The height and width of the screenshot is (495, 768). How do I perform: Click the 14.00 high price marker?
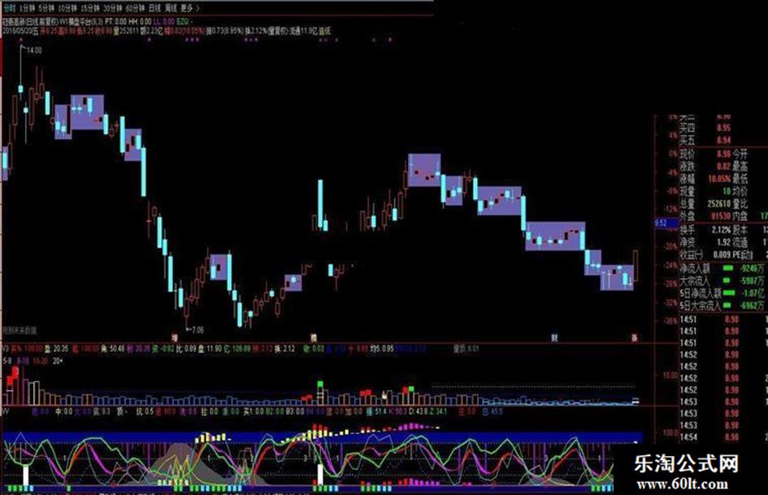pyautogui.click(x=34, y=50)
